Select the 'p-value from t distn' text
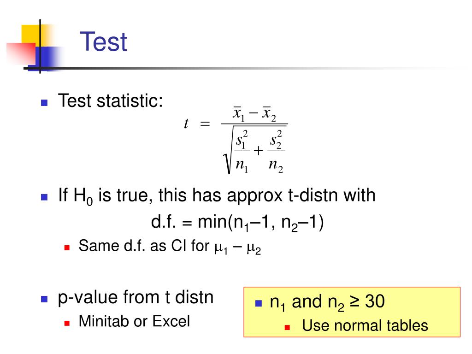 coord(136,298)
